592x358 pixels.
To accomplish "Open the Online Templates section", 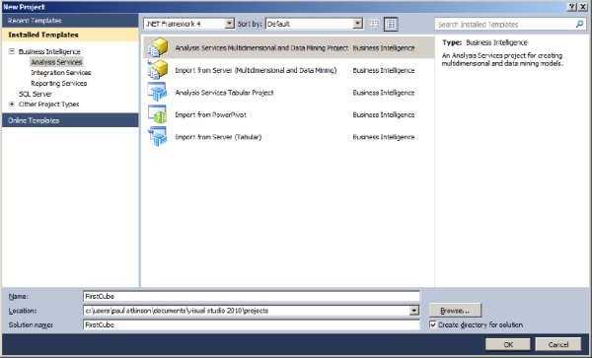I will click(70, 120).
